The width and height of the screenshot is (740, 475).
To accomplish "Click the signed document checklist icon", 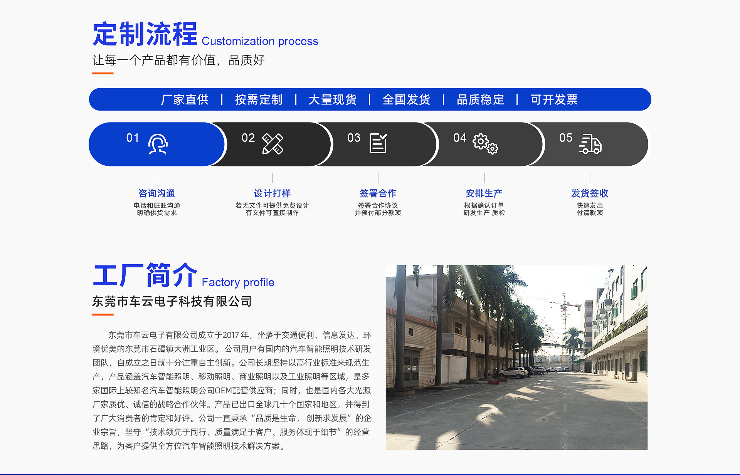I will [378, 143].
